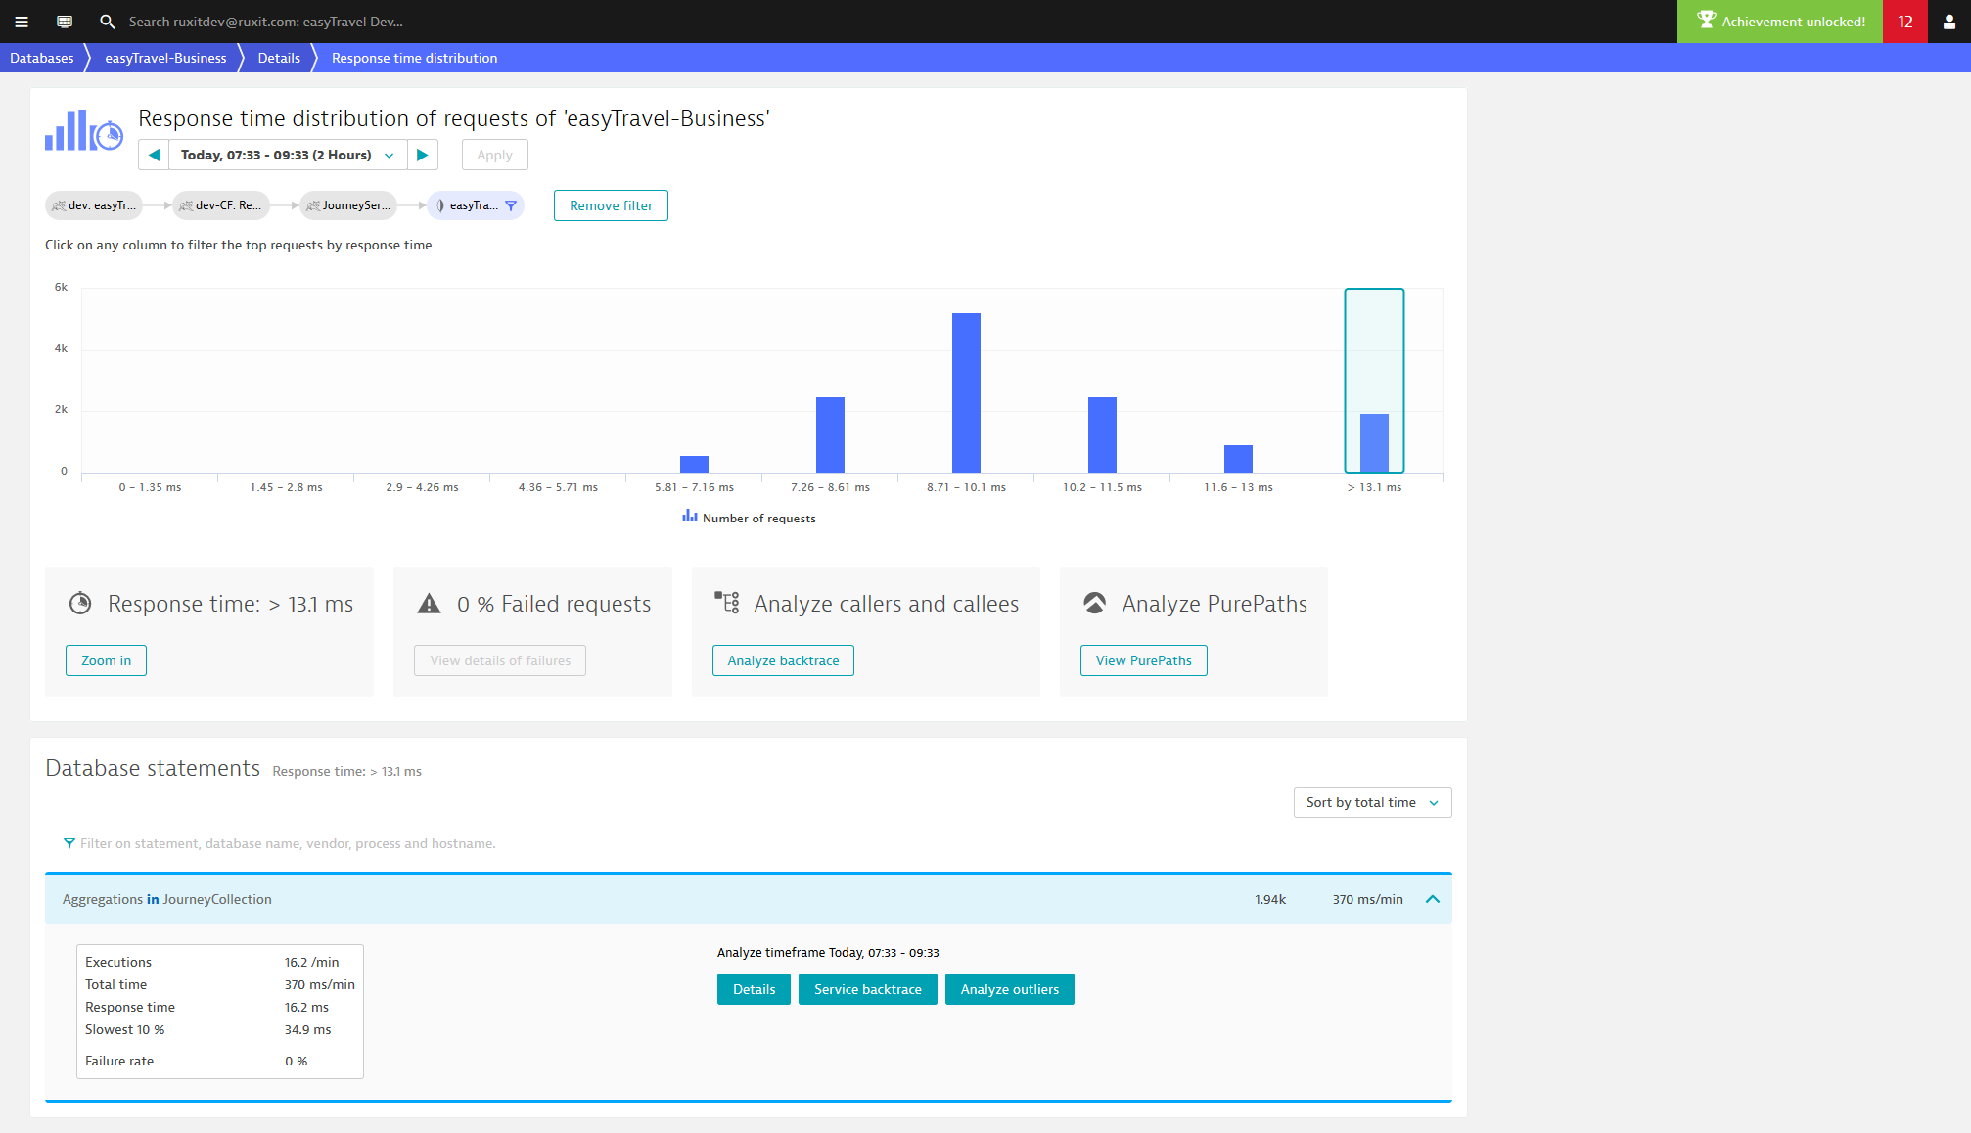Click the Achievement unlocked trophy icon
1971x1133 pixels.
[x=1706, y=21]
